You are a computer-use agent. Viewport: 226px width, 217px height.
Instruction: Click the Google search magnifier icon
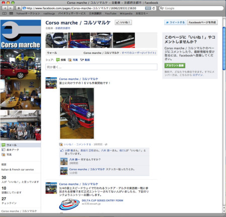[162, 8]
